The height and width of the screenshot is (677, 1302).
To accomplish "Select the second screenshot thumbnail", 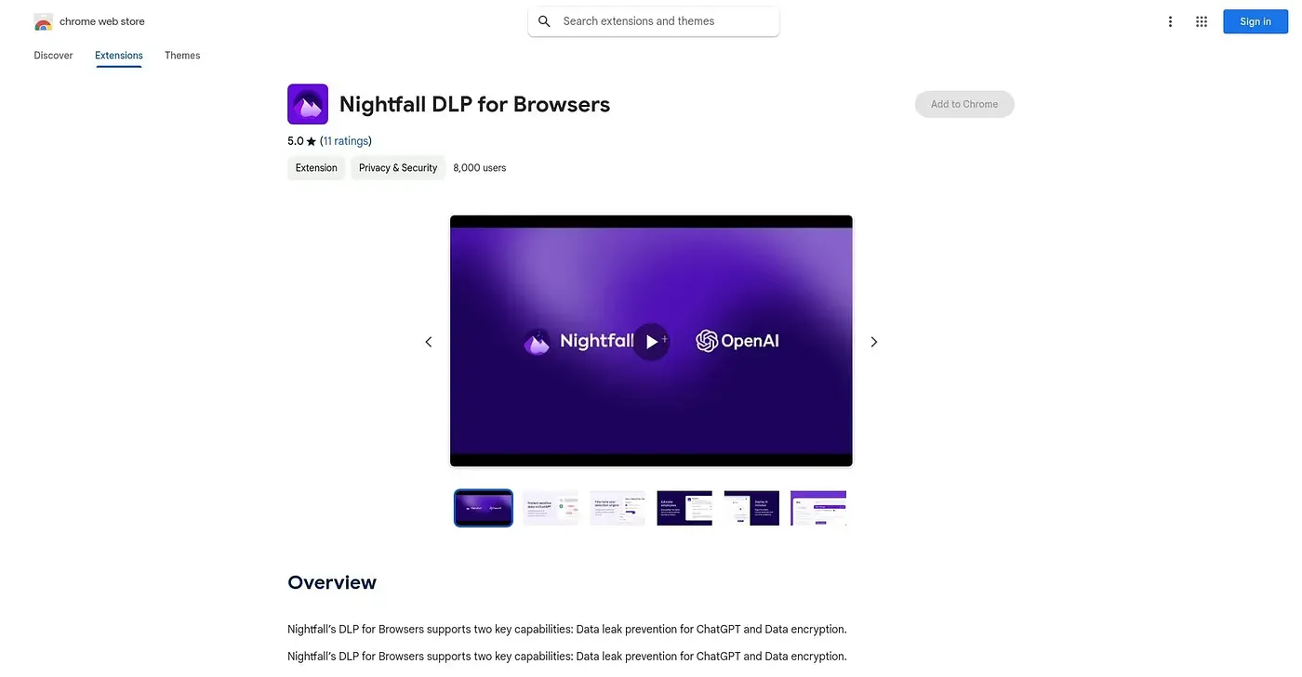I will click(x=551, y=508).
